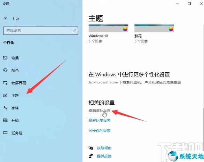Screen dimensions: 204x162
Task: Select the Flowers (鲜花) theme thumbnail
Action: tap(154, 28)
